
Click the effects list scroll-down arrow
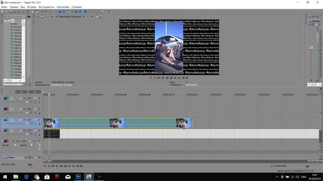pyautogui.click(x=23, y=77)
